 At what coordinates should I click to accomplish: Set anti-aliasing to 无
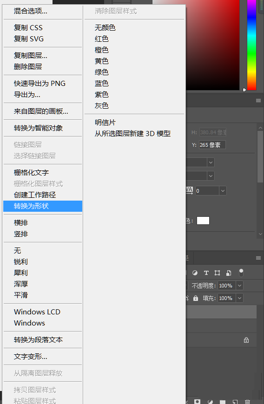[17, 250]
